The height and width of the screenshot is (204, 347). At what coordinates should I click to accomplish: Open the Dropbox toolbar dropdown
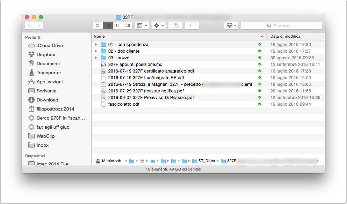coord(231,25)
